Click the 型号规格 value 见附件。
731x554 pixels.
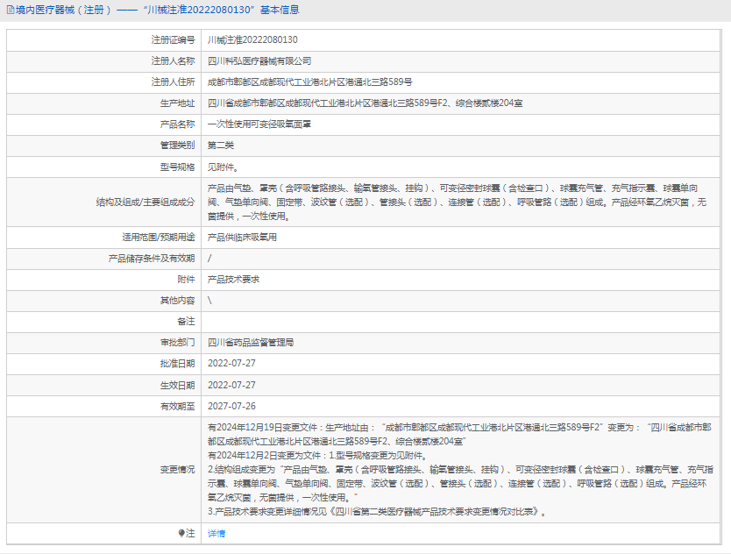point(223,167)
